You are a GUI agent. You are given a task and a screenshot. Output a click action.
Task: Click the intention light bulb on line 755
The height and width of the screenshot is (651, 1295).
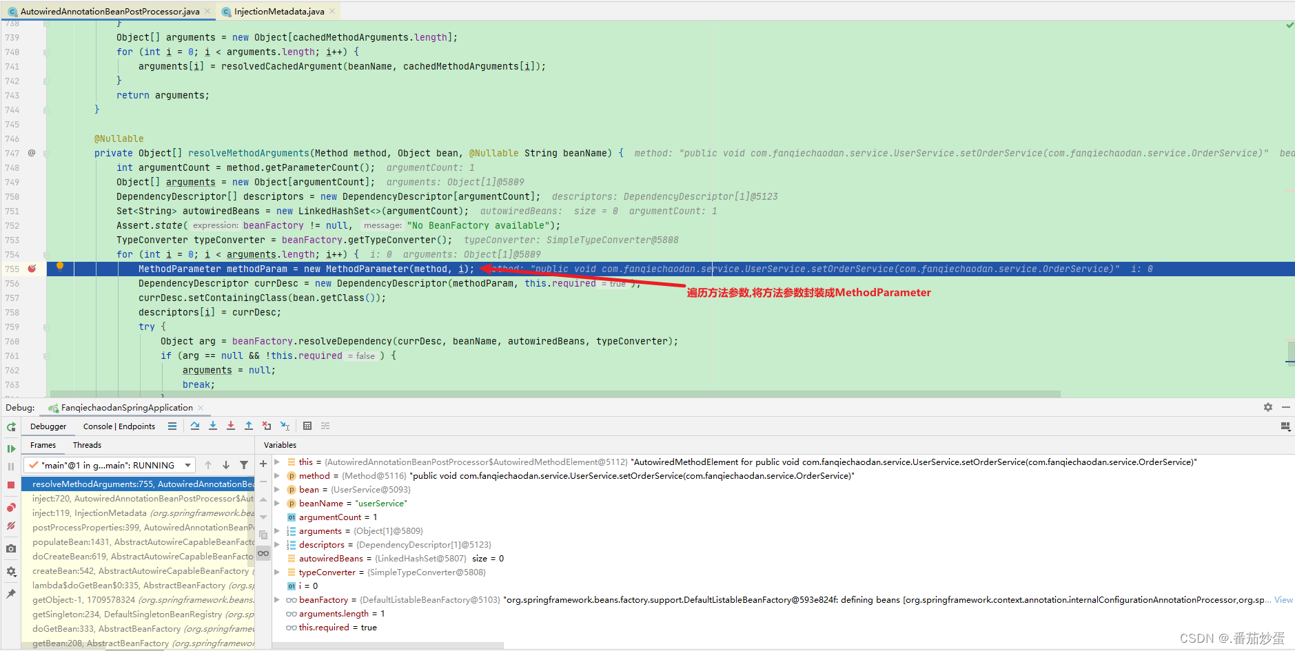(60, 267)
